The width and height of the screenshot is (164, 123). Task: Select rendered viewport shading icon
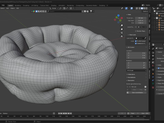coord(147,8)
